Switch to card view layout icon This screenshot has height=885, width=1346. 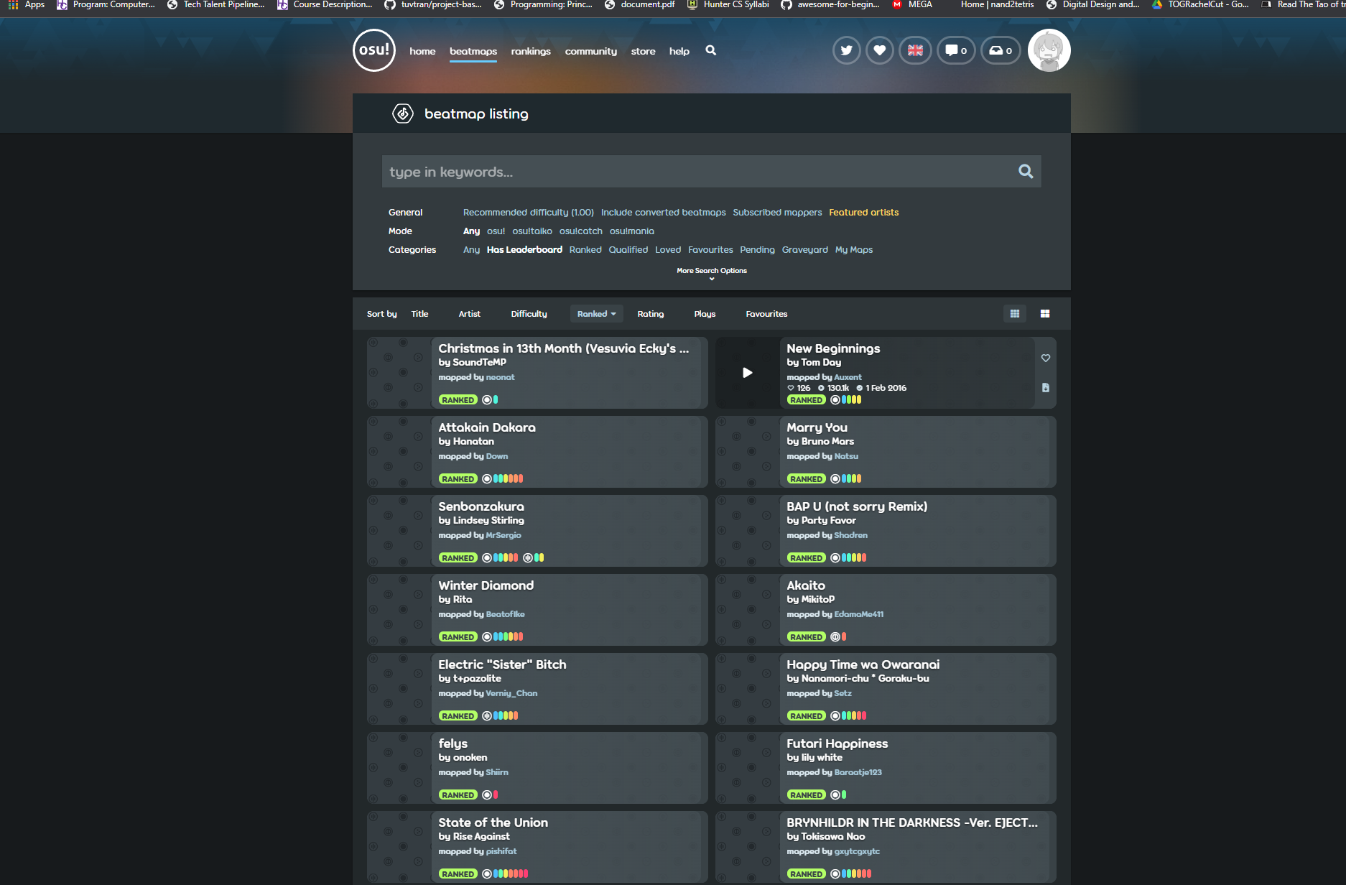pos(1045,313)
